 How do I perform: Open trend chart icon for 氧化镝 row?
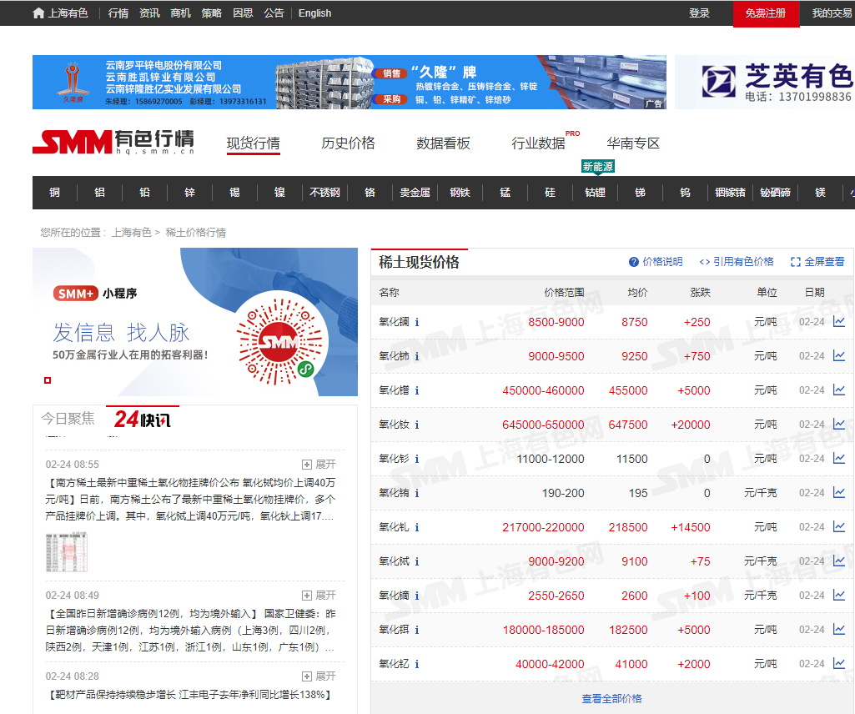pyautogui.click(x=839, y=596)
